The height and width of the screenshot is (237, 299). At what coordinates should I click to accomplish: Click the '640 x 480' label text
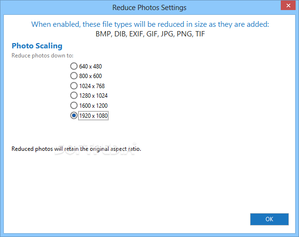click(x=90, y=67)
